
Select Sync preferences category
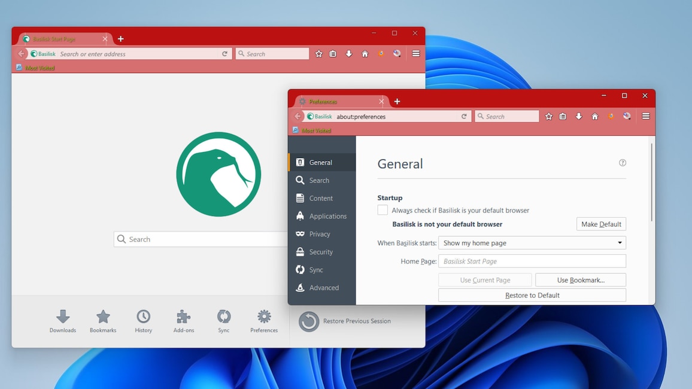coord(321,269)
